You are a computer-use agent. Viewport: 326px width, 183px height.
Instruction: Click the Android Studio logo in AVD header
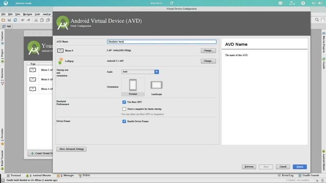tap(63, 22)
